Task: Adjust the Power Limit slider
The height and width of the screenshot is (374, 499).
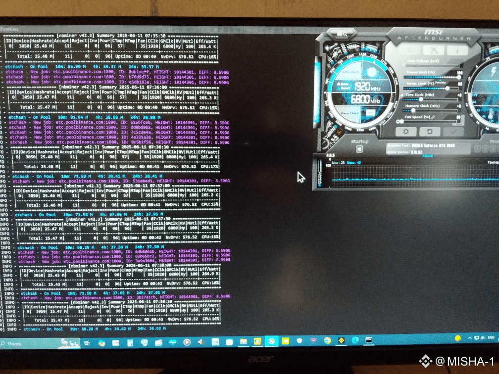Action: pos(432,77)
